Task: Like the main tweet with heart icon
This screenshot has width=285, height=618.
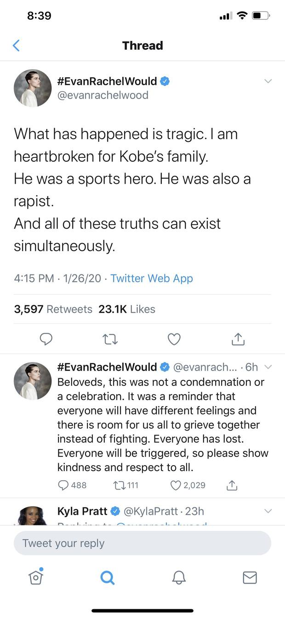Action: (x=174, y=339)
